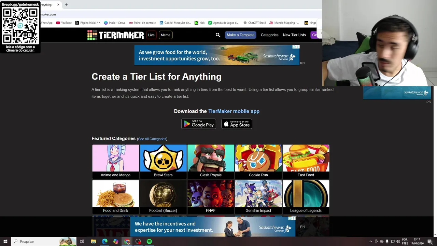Screen dimensions: 437x246
Task: Open OBS Studio from the taskbar
Action: pos(138,242)
